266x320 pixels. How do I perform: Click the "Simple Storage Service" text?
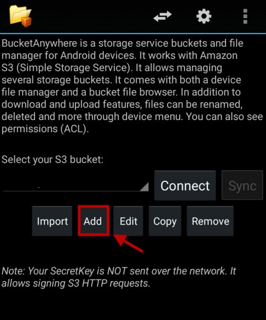[x=73, y=68]
